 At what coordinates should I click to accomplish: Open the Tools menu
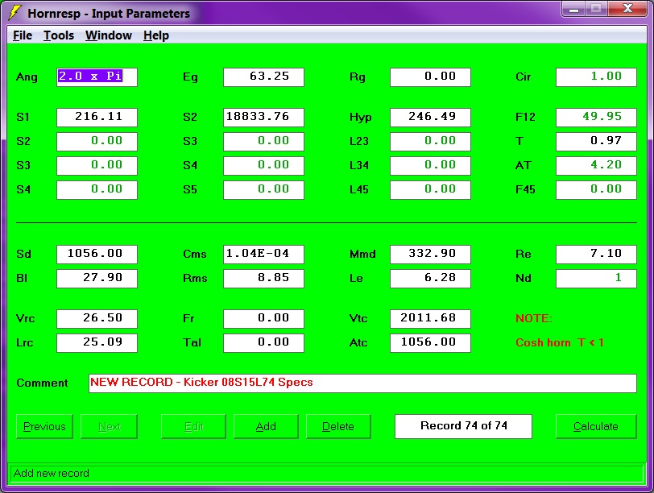59,36
